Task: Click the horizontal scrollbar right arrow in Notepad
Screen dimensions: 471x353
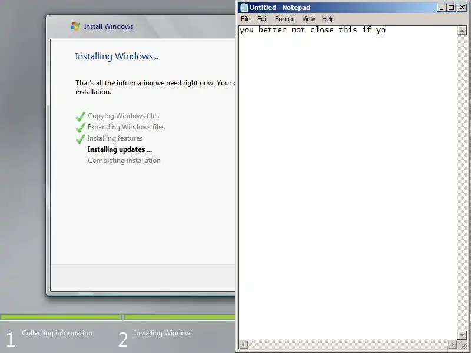Action: pyautogui.click(x=453, y=344)
